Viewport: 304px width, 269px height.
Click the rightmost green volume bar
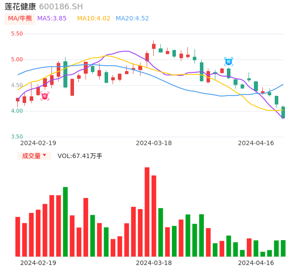[x=283, y=249]
